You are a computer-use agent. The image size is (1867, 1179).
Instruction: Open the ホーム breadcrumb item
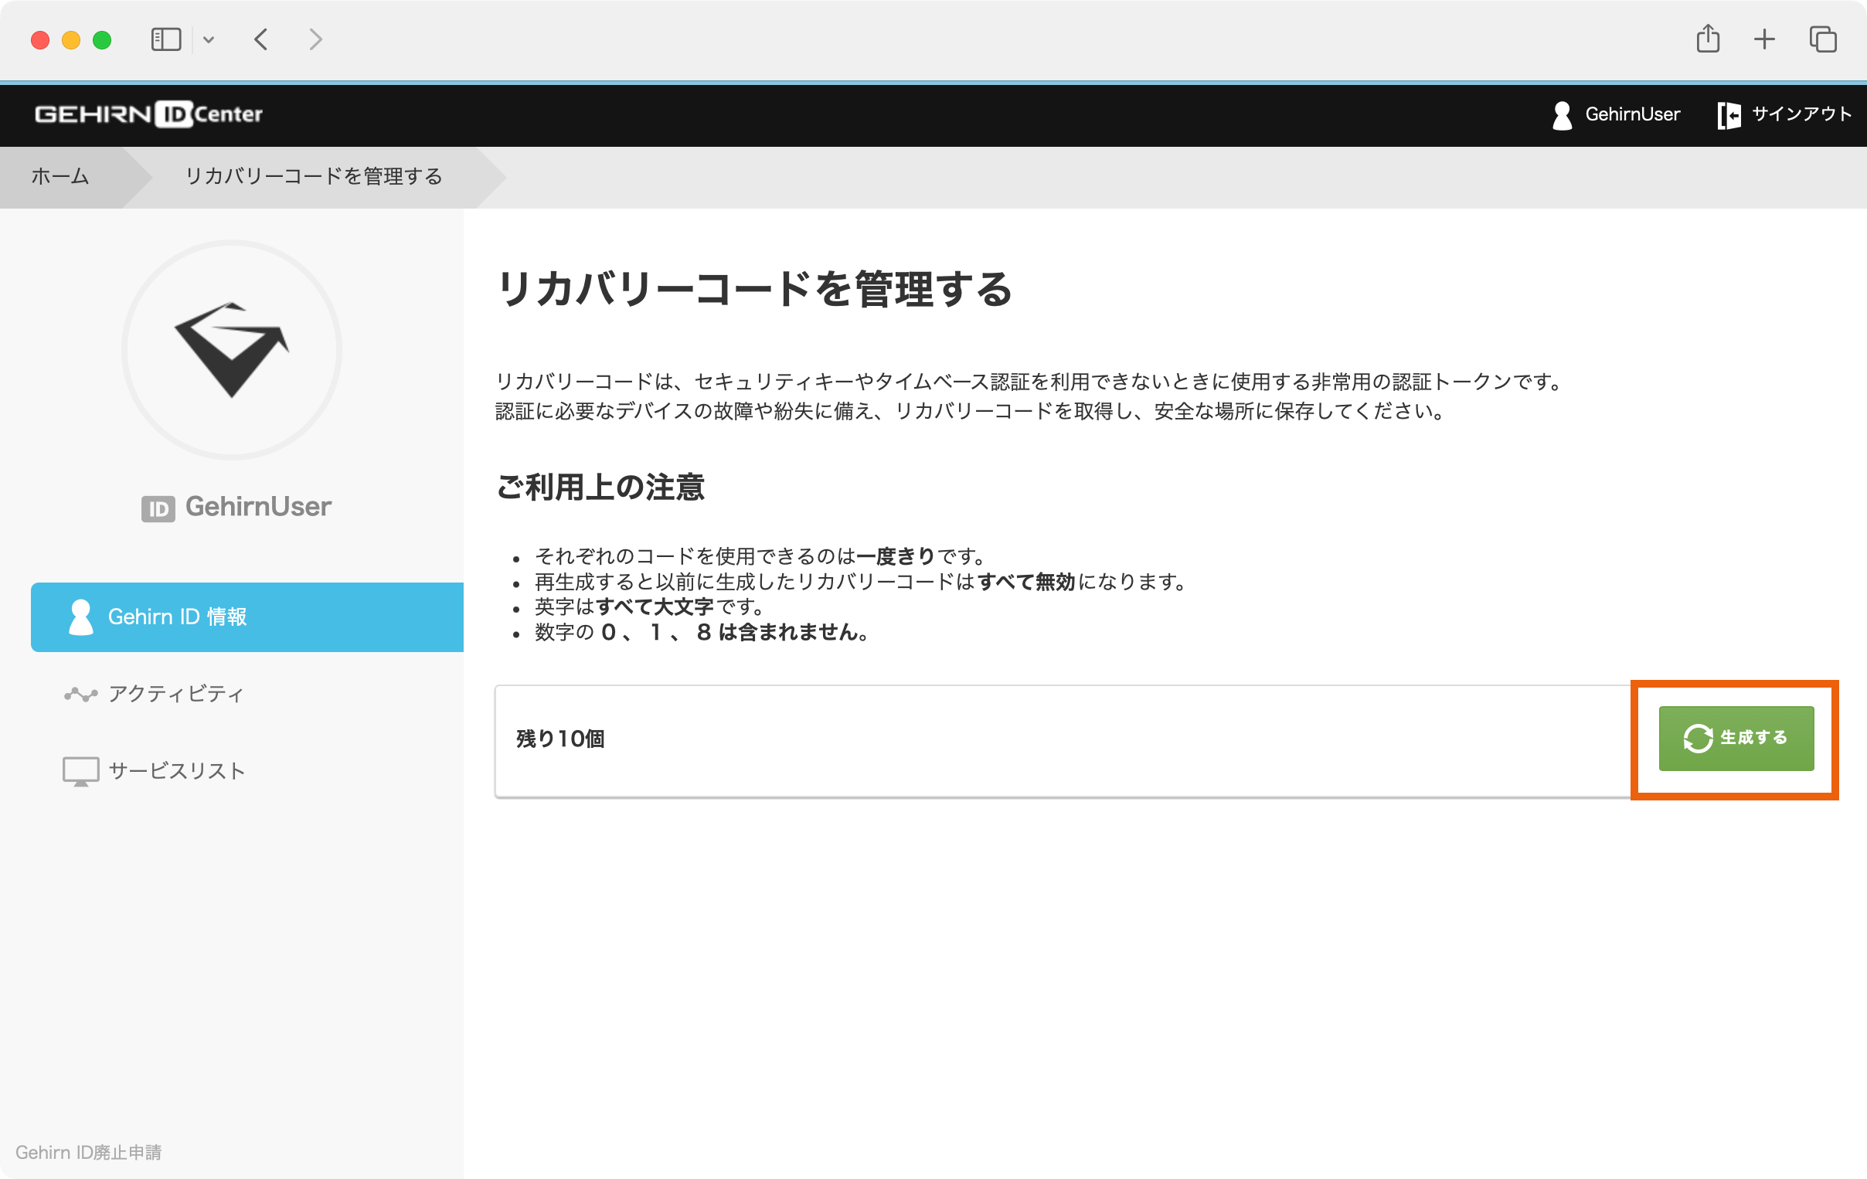(60, 177)
